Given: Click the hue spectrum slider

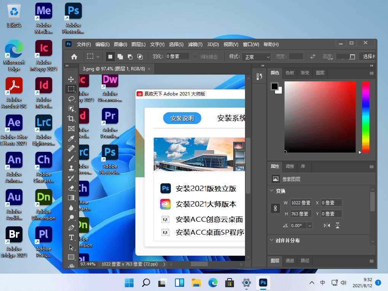Looking at the screenshot, I should click(x=366, y=117).
